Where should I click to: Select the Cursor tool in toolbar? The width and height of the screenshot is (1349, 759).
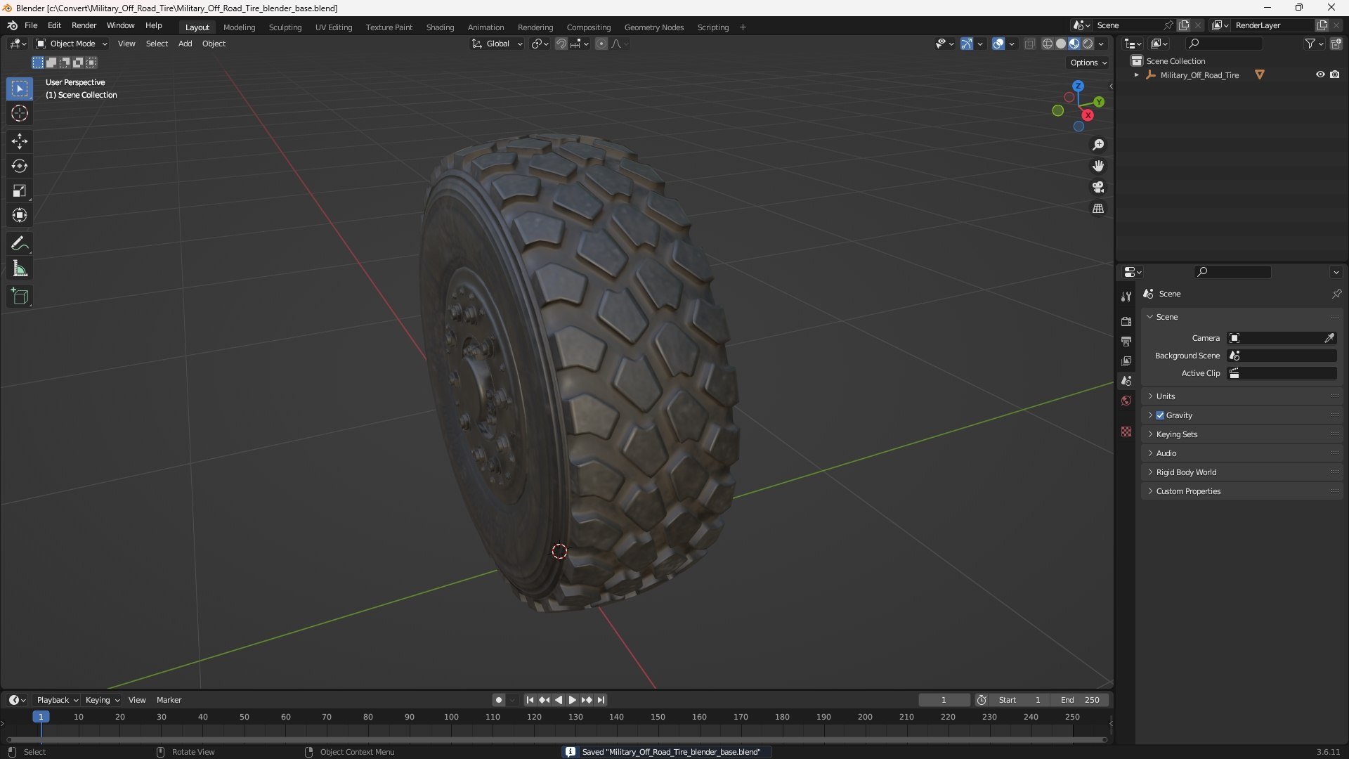point(20,113)
